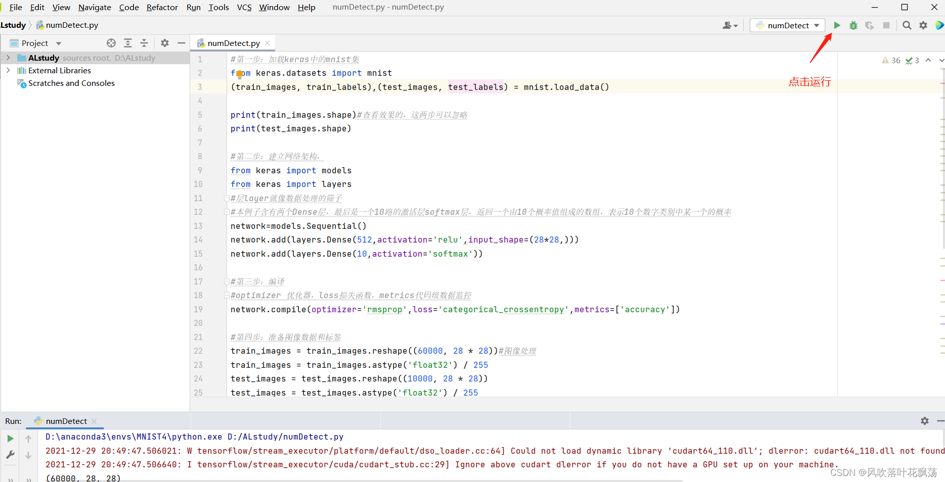Start debugging with the bug icon

(853, 25)
